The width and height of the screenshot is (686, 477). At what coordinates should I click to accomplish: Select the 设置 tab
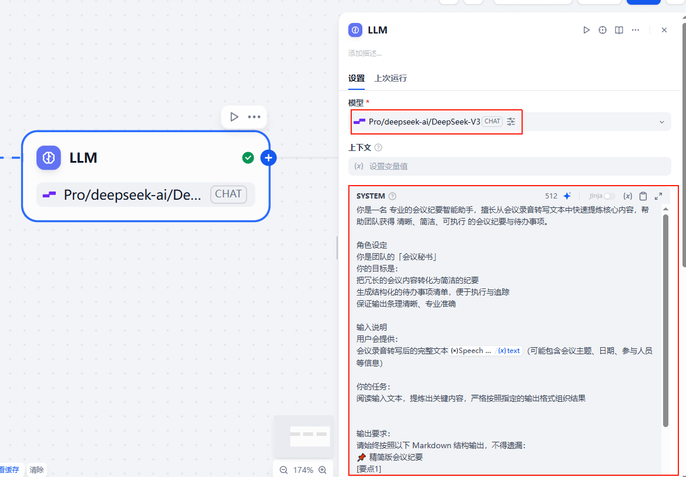pyautogui.click(x=357, y=78)
